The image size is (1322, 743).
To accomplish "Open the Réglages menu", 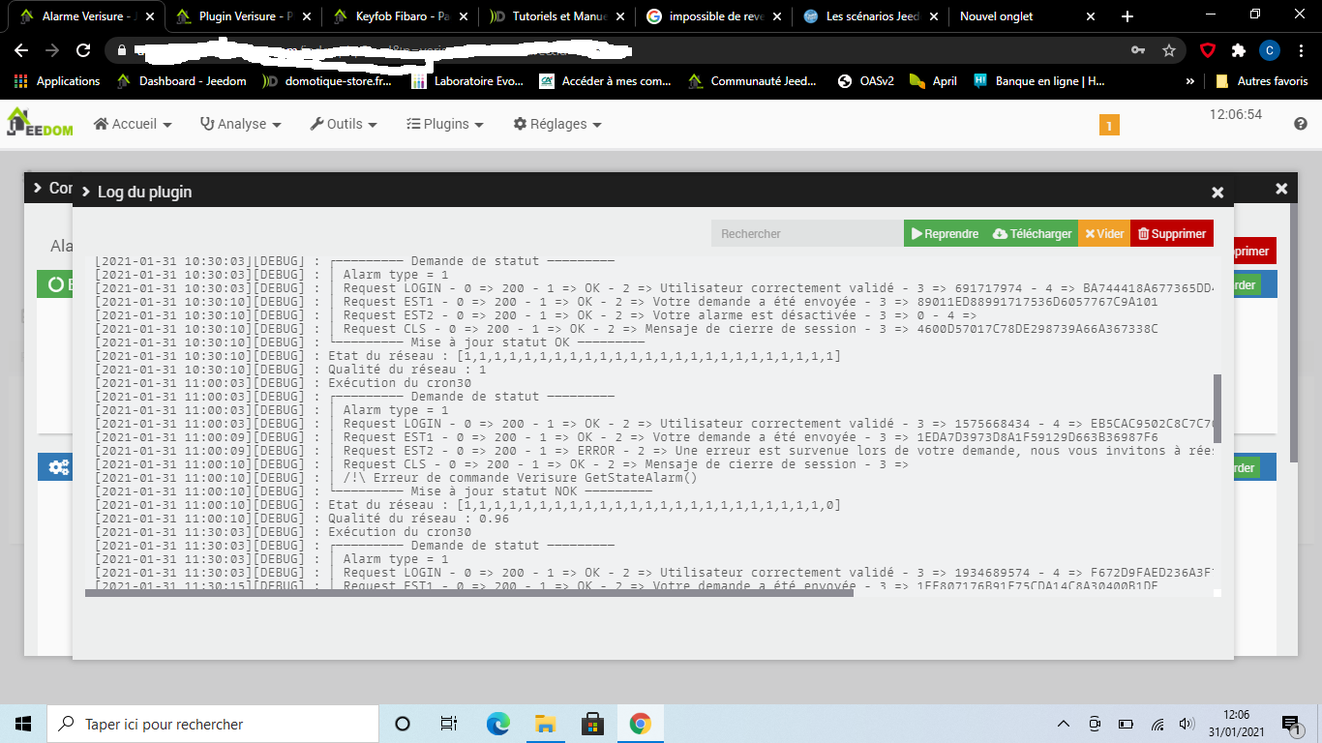I will 557,124.
